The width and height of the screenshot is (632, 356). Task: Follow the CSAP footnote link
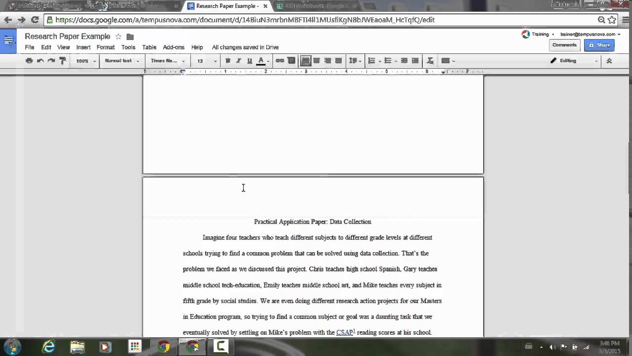pos(345,332)
